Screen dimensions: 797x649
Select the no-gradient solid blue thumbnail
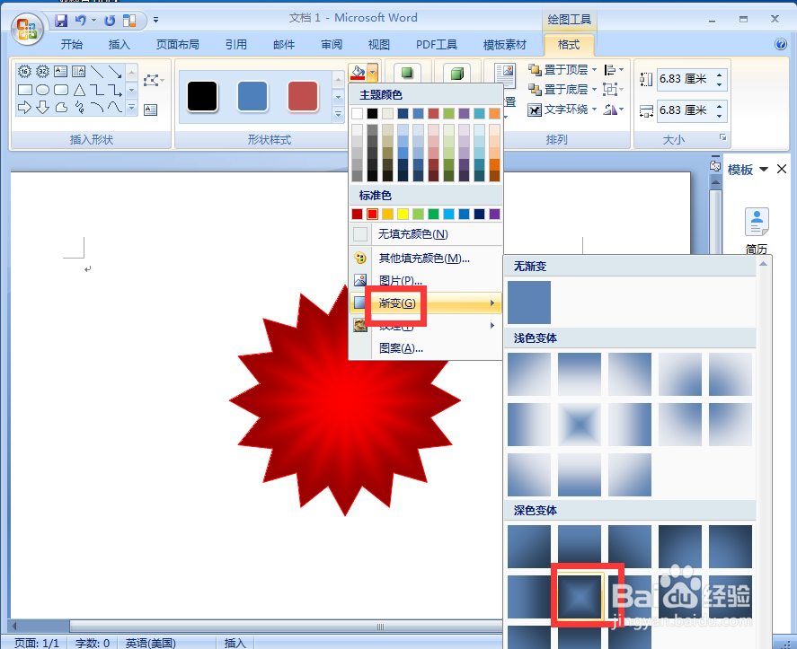[x=529, y=303]
